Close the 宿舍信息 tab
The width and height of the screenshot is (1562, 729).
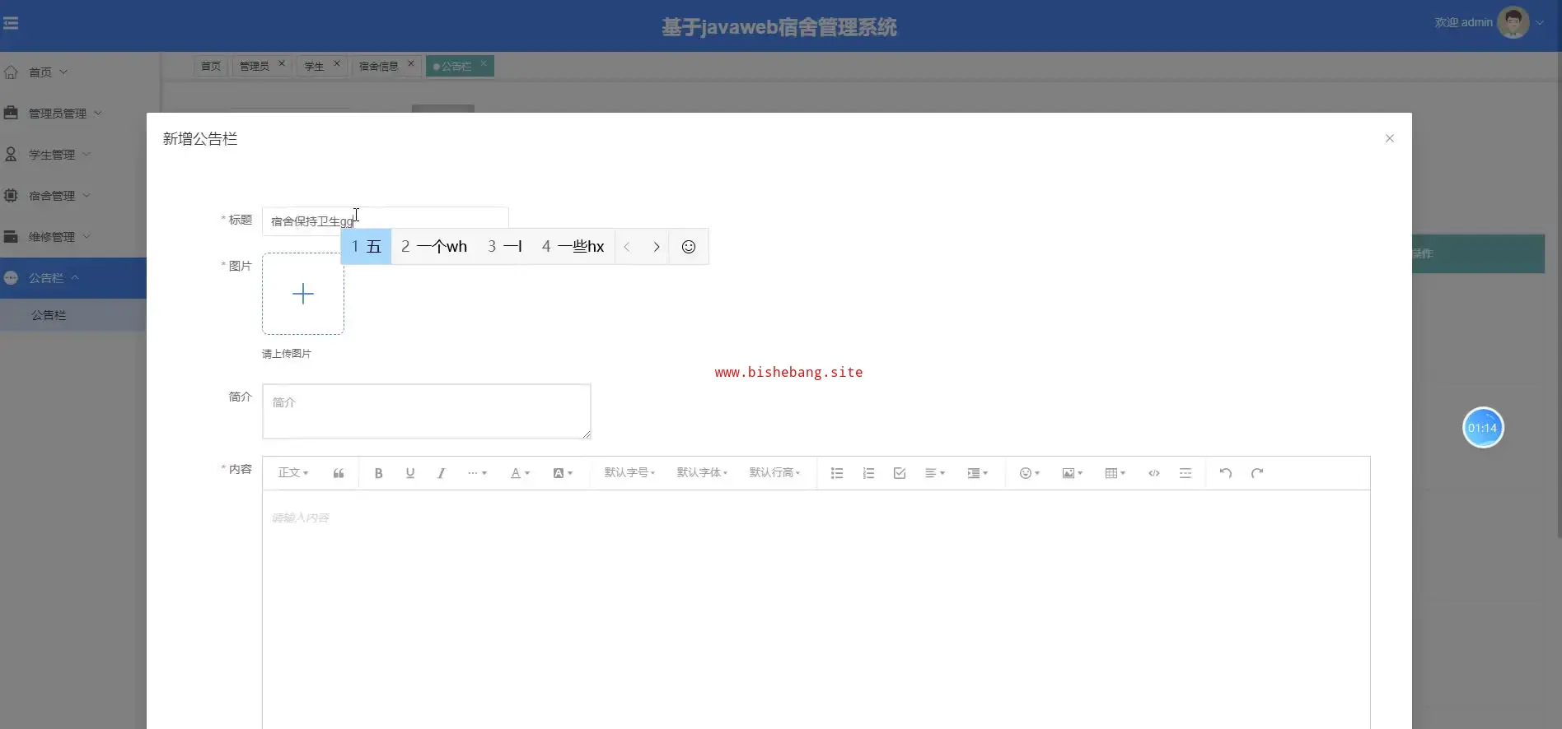[x=411, y=63]
